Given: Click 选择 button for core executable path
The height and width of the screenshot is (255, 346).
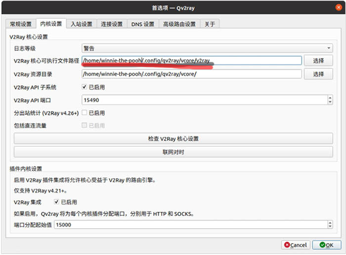Looking at the screenshot, I should coord(318,60).
